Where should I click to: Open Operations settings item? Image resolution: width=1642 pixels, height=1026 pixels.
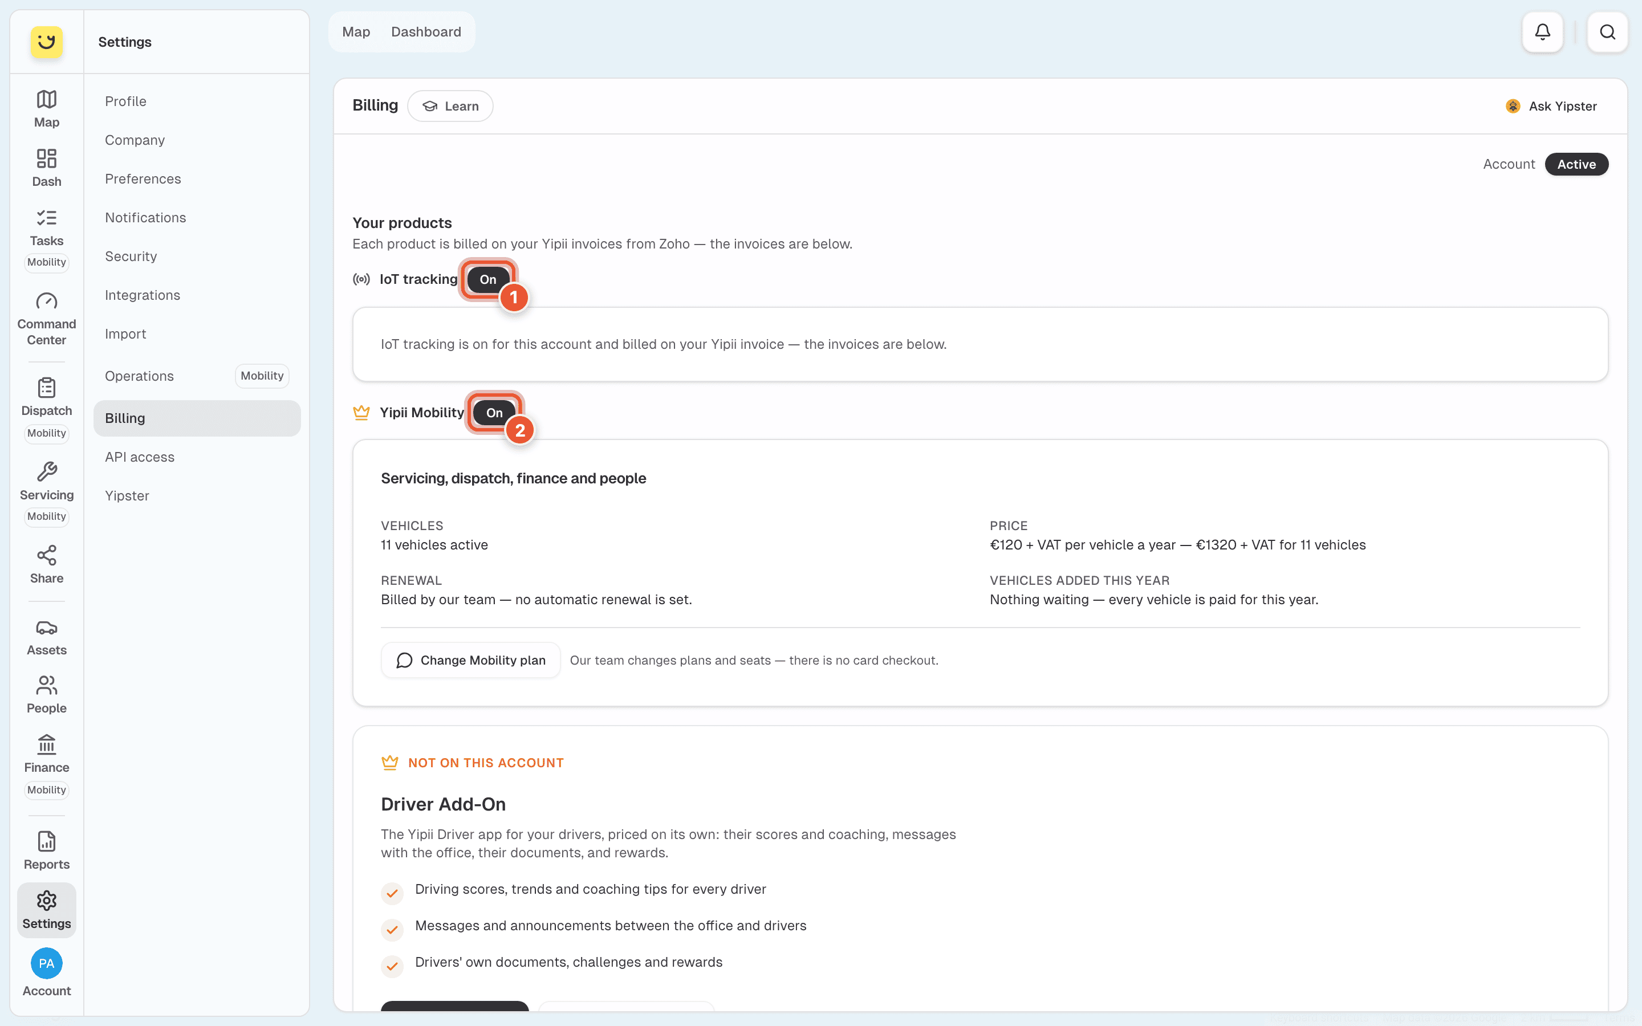[x=197, y=376]
